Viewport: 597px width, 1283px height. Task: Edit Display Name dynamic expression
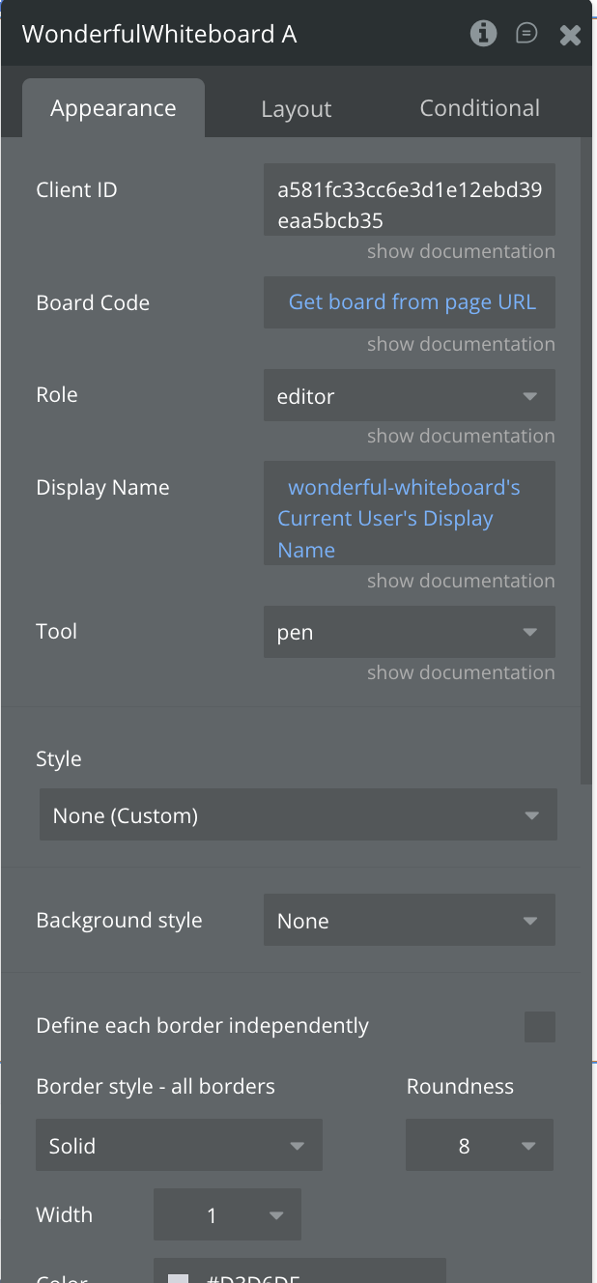(409, 519)
